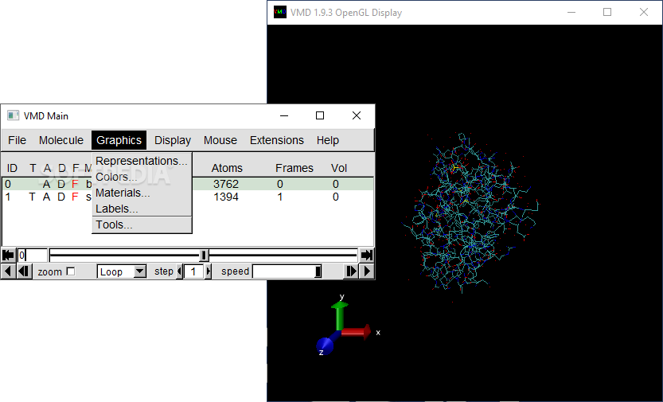
Task: Click the Atoms column header
Action: pos(227,168)
